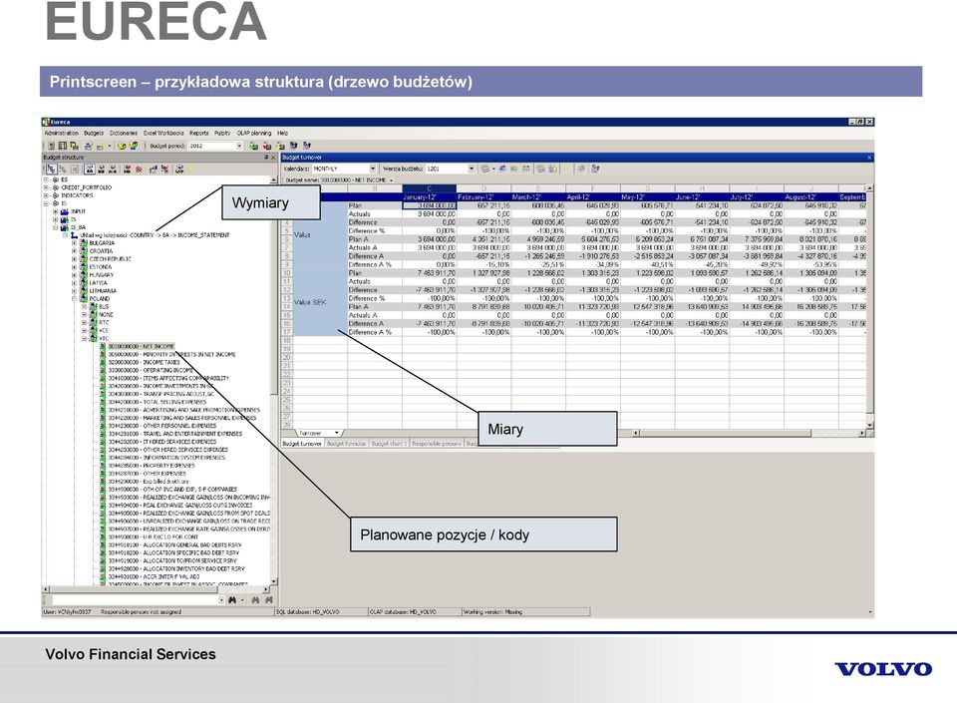Select CZECH REPUBLIC in budget tree

click(111, 259)
